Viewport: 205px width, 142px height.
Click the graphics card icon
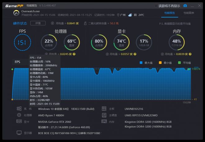pyautogui.click(x=19, y=121)
